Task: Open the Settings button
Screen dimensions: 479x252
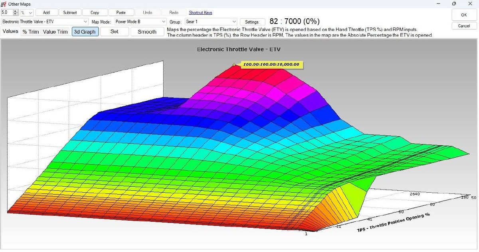Action: click(252, 22)
